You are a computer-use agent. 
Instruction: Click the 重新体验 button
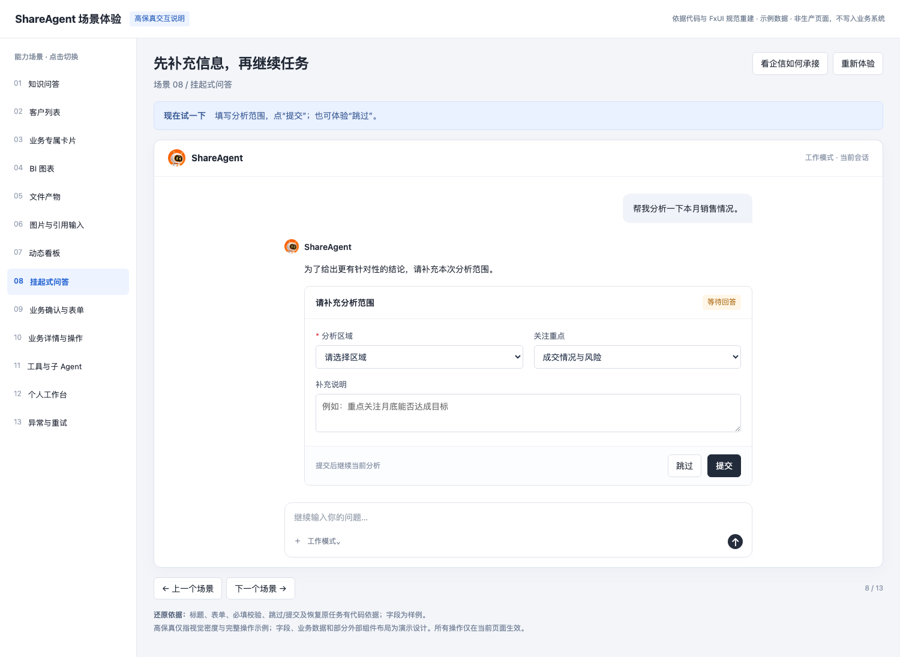(x=858, y=64)
